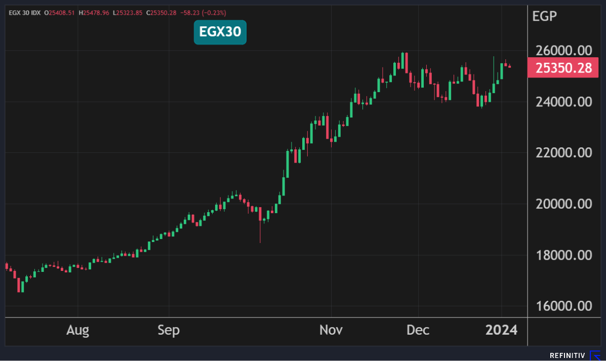Click the open price O25408.51 value
The height and width of the screenshot is (361, 606).
60,12
